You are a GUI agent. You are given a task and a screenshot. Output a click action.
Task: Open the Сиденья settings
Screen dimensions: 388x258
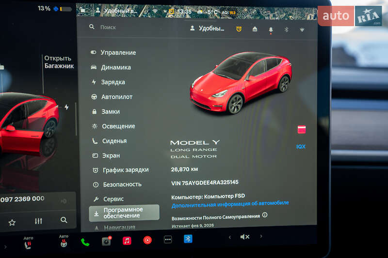click(110, 141)
